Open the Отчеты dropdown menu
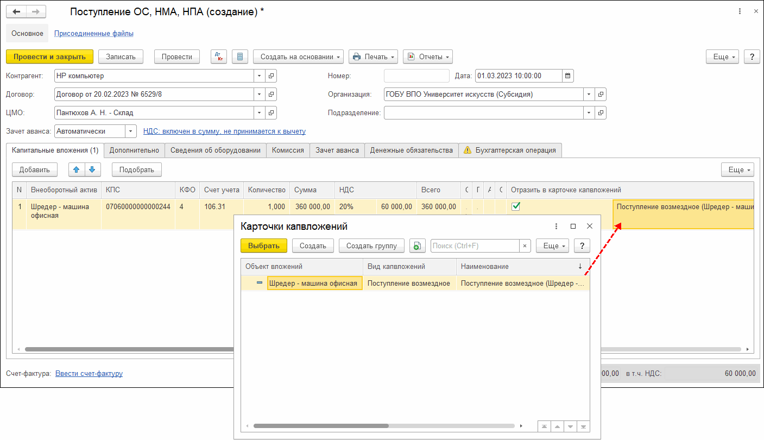Viewport: 764px width, 440px height. (427, 56)
